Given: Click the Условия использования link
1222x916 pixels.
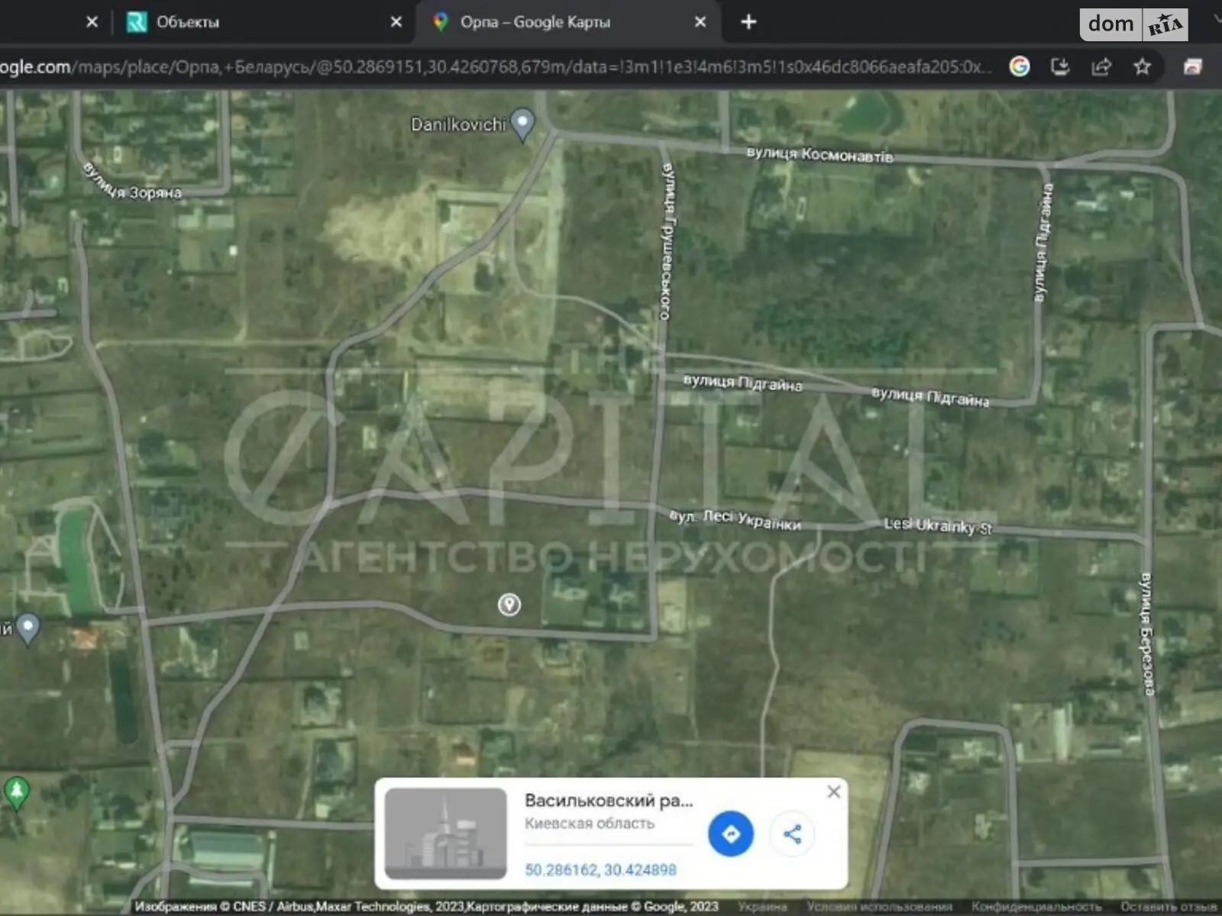Looking at the screenshot, I should pyautogui.click(x=879, y=907).
